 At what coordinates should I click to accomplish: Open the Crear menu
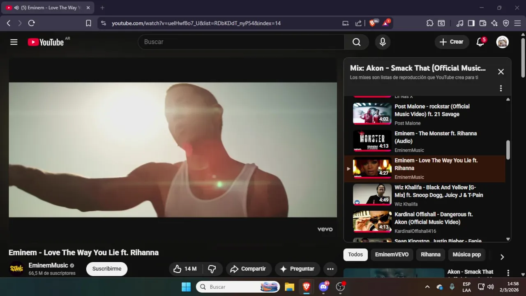coord(451,42)
